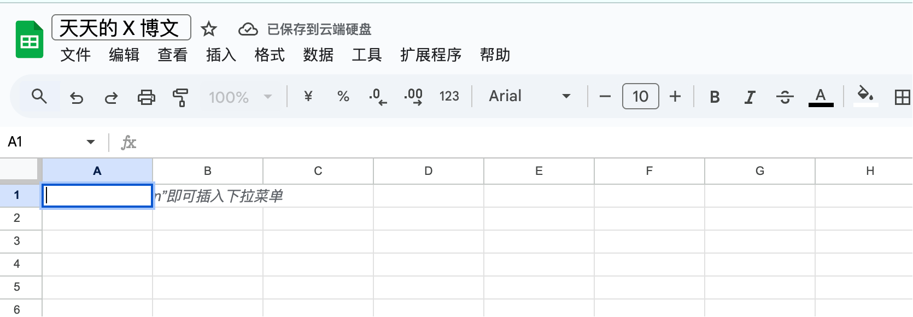Check the cloud save status icon

[x=248, y=29]
